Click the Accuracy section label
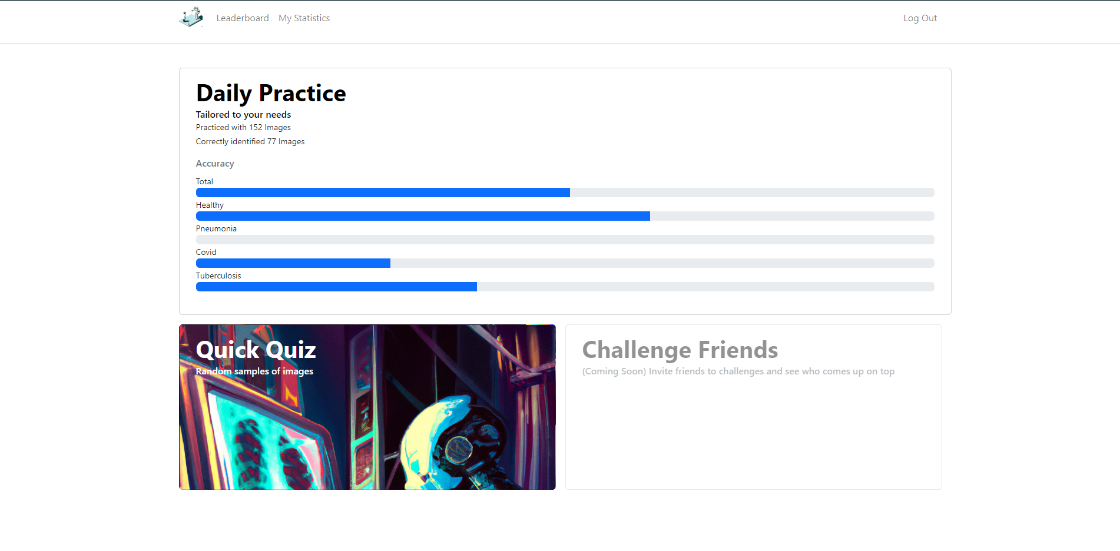This screenshot has width=1120, height=551. click(x=215, y=164)
